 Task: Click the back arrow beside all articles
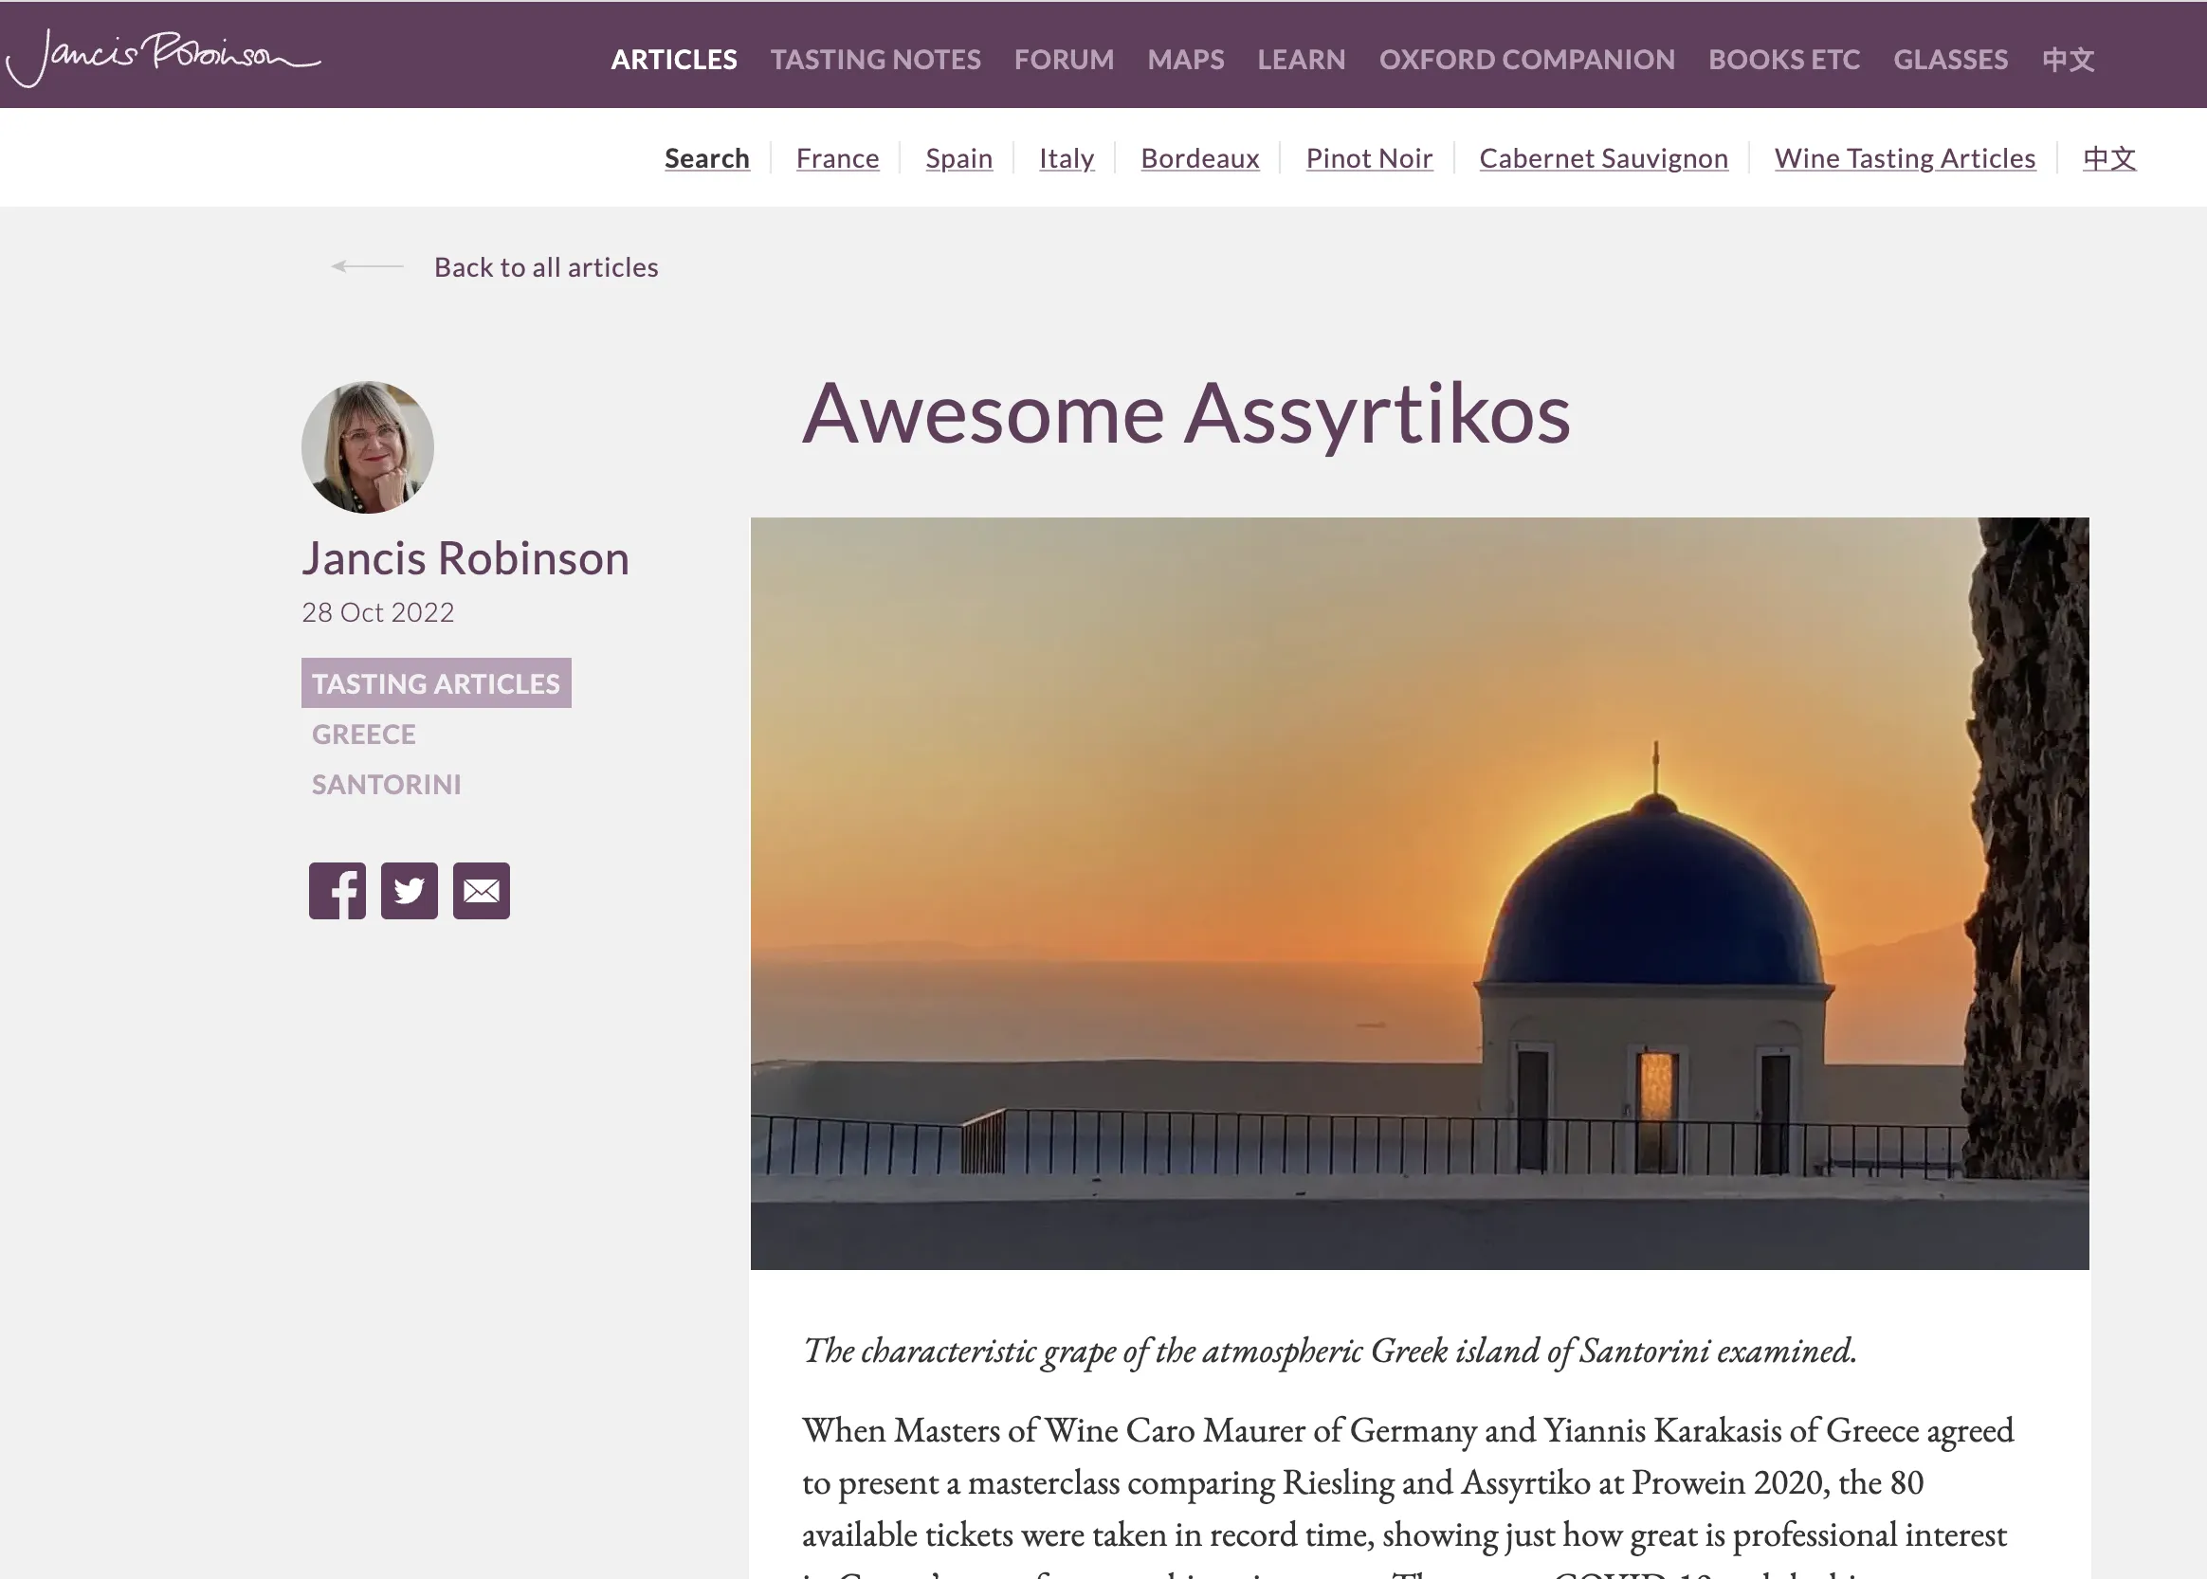[x=368, y=265]
